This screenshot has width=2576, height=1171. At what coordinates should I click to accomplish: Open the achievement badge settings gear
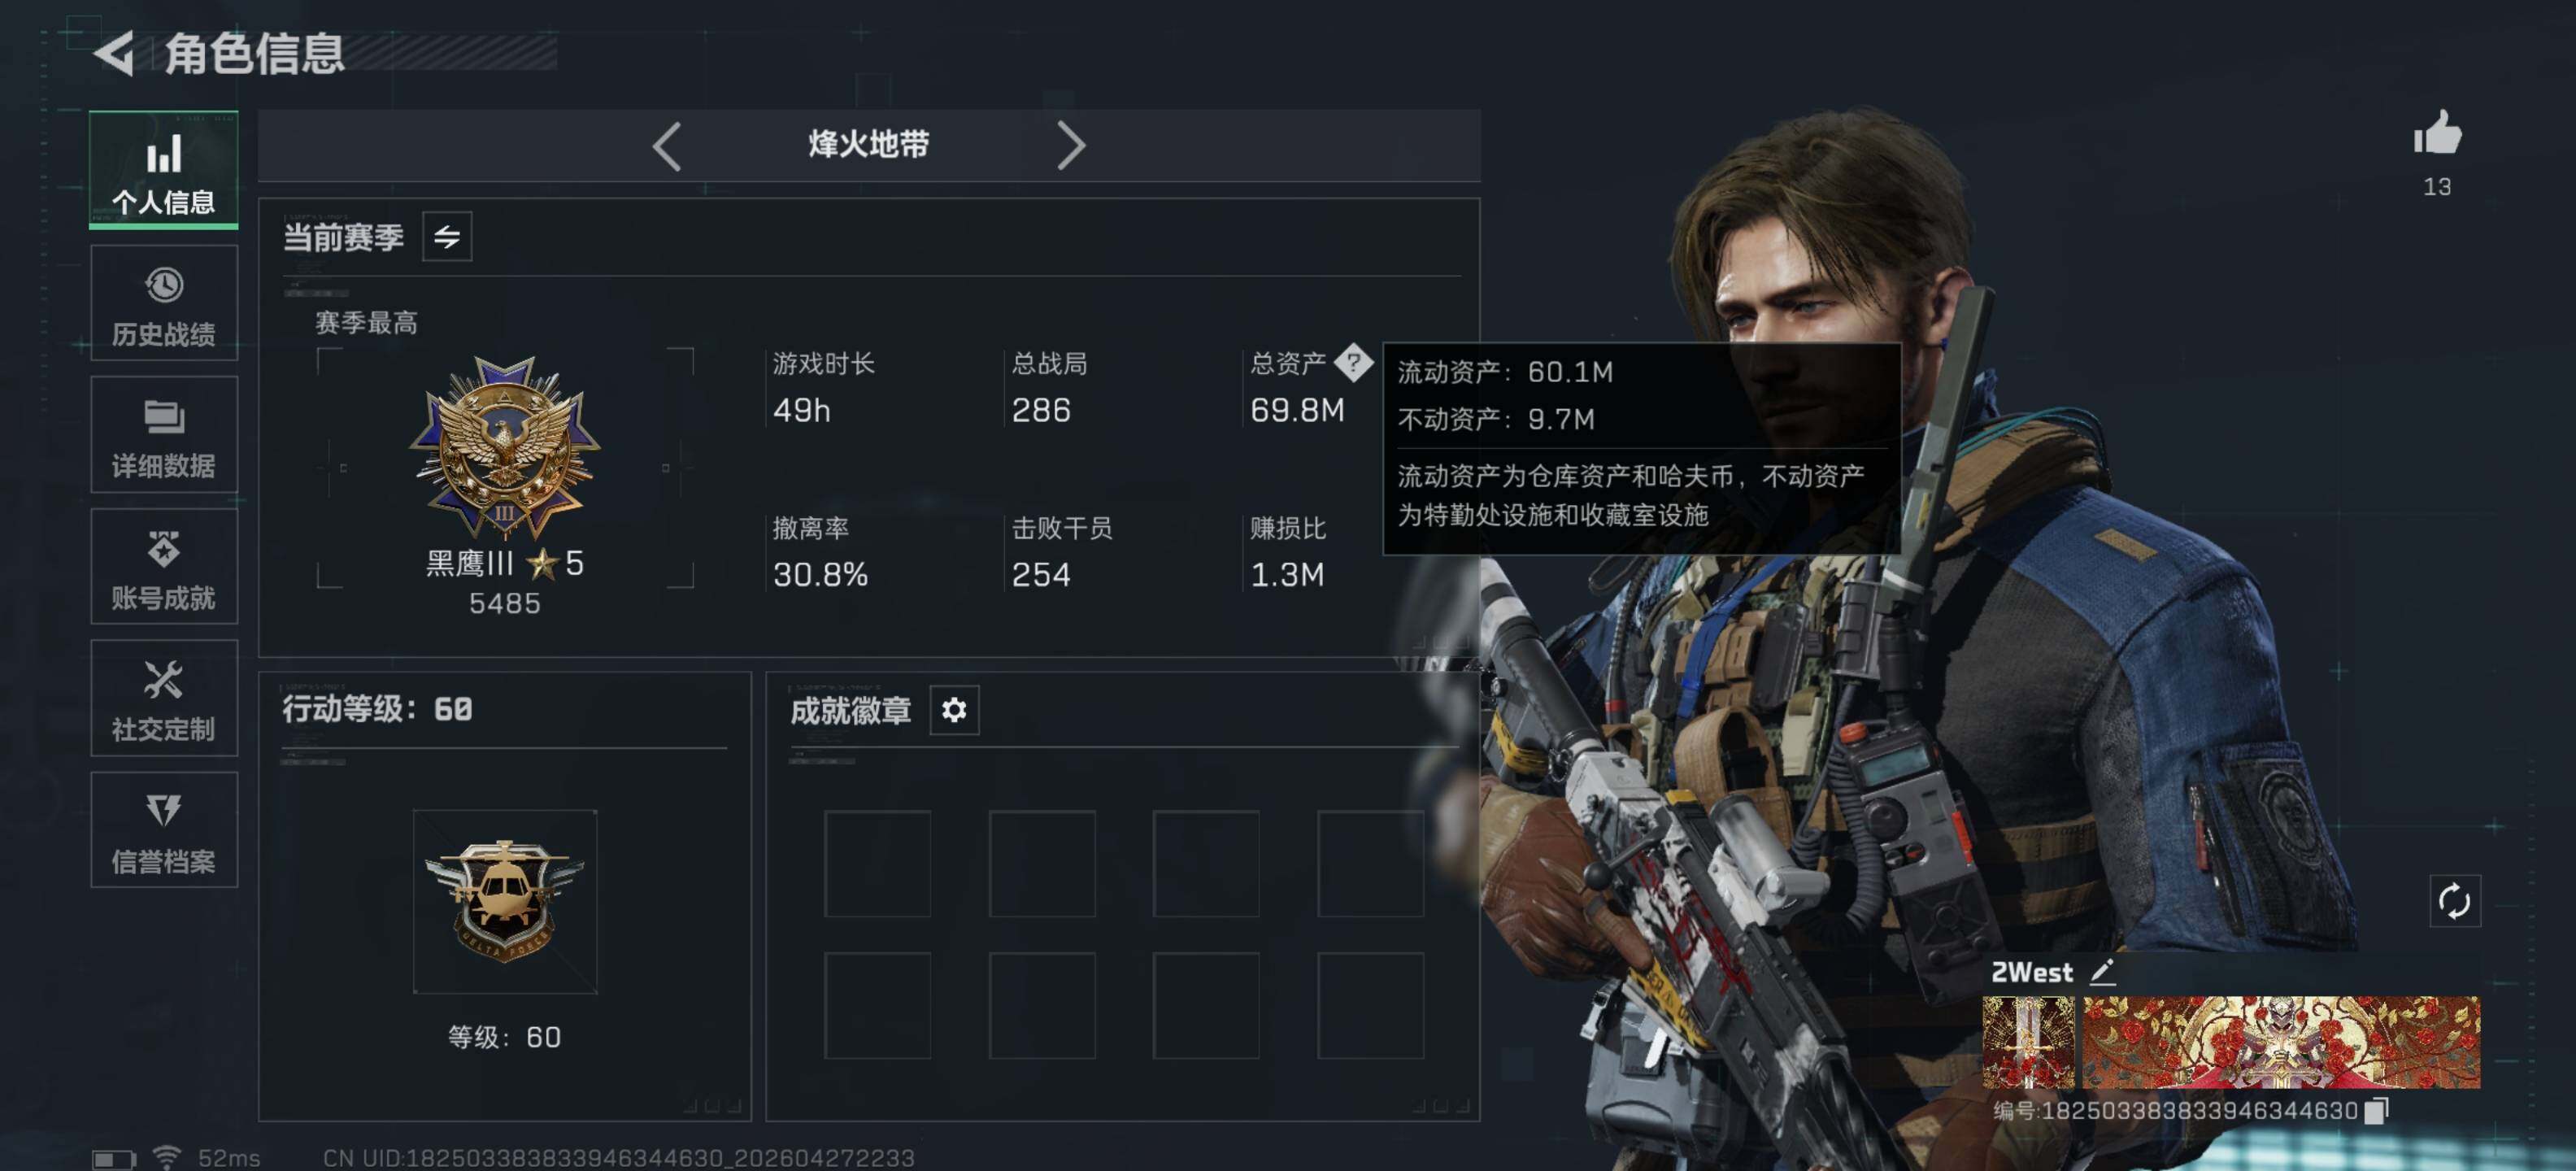pos(954,710)
